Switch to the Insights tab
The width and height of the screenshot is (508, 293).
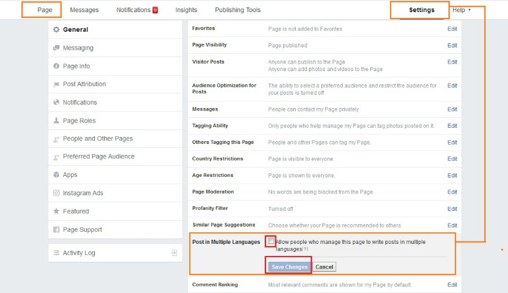(x=186, y=10)
